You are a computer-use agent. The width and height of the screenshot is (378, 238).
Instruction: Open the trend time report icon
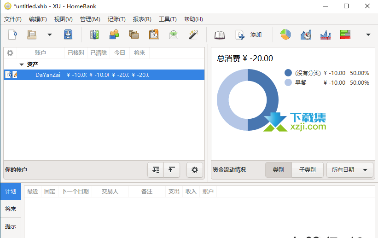tap(305, 35)
